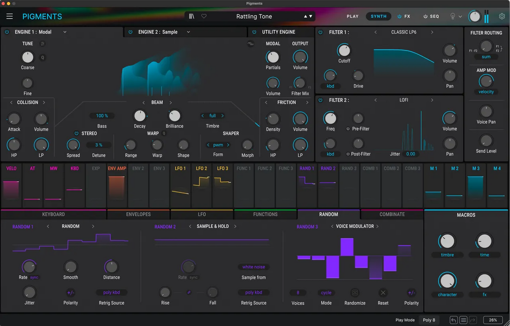Click the link icon between Rise and Fall
Screen dimensions: 510x326
(x=189, y=292)
